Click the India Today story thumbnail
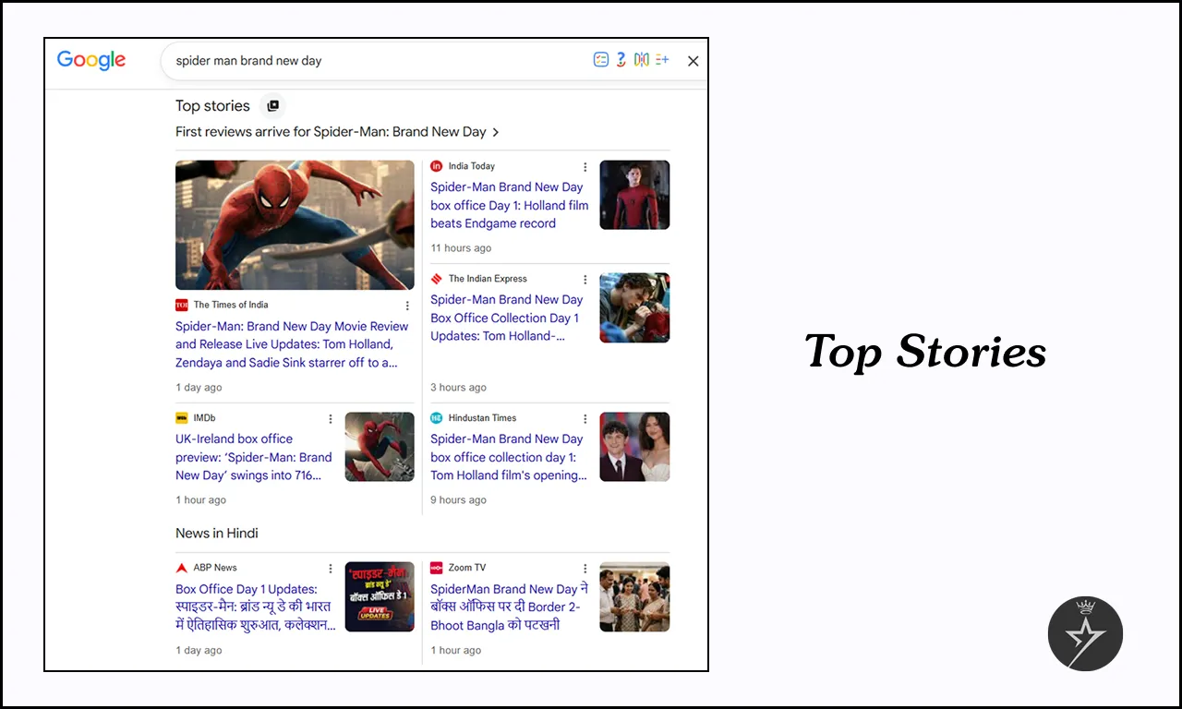This screenshot has width=1182, height=709. 634,195
